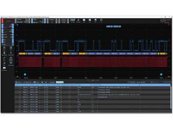Screen dimensions: 173x132
Task: Open the Send feedback tool
Action: click(4, 69)
